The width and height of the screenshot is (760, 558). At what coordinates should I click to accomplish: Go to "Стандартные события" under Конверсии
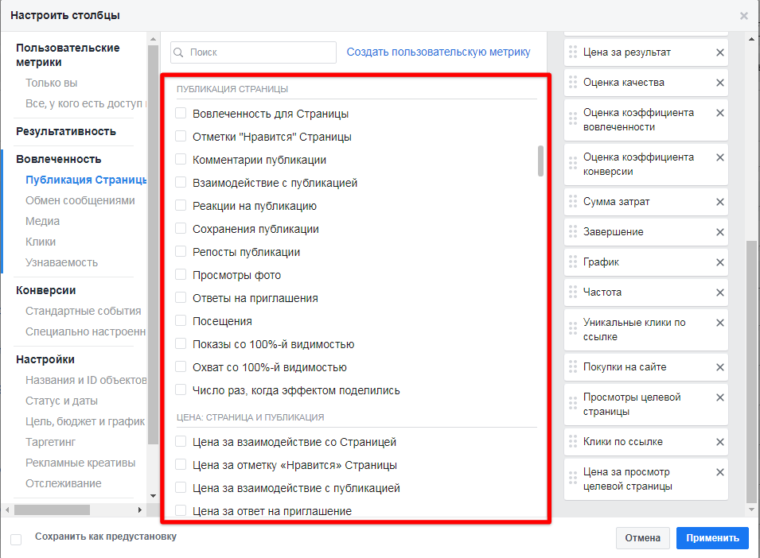click(83, 311)
